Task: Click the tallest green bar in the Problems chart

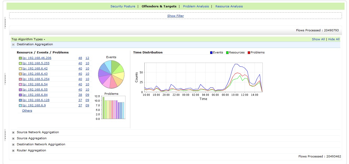Action: [x=103, y=108]
